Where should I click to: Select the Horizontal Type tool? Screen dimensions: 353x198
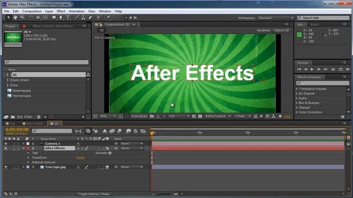[68, 18]
